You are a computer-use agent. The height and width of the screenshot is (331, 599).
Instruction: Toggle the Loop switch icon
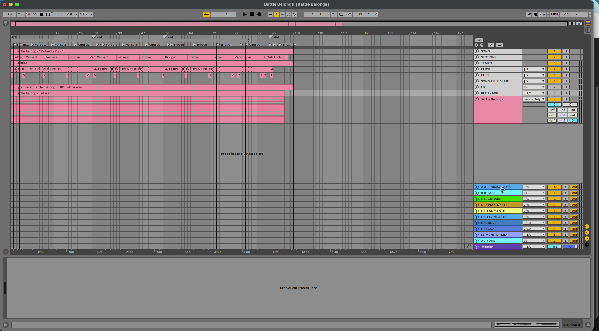(x=341, y=14)
